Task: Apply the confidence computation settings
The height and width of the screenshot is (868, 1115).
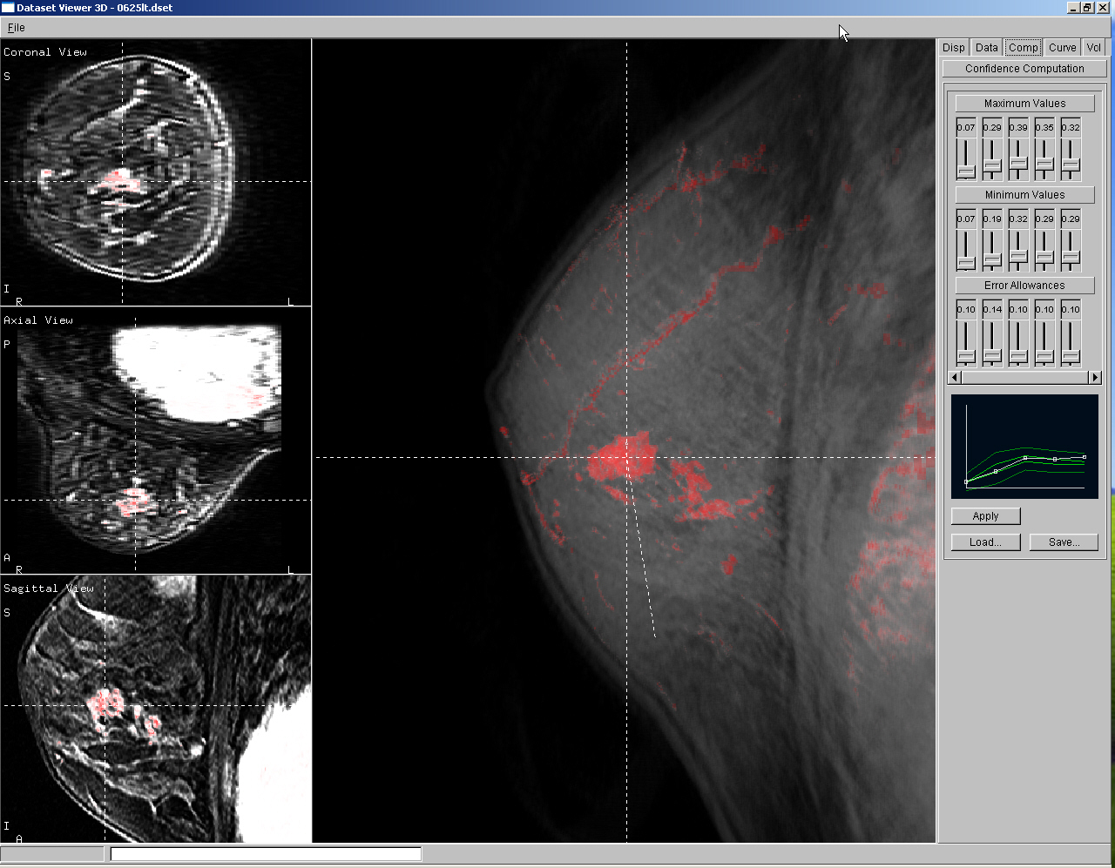Action: click(x=985, y=516)
